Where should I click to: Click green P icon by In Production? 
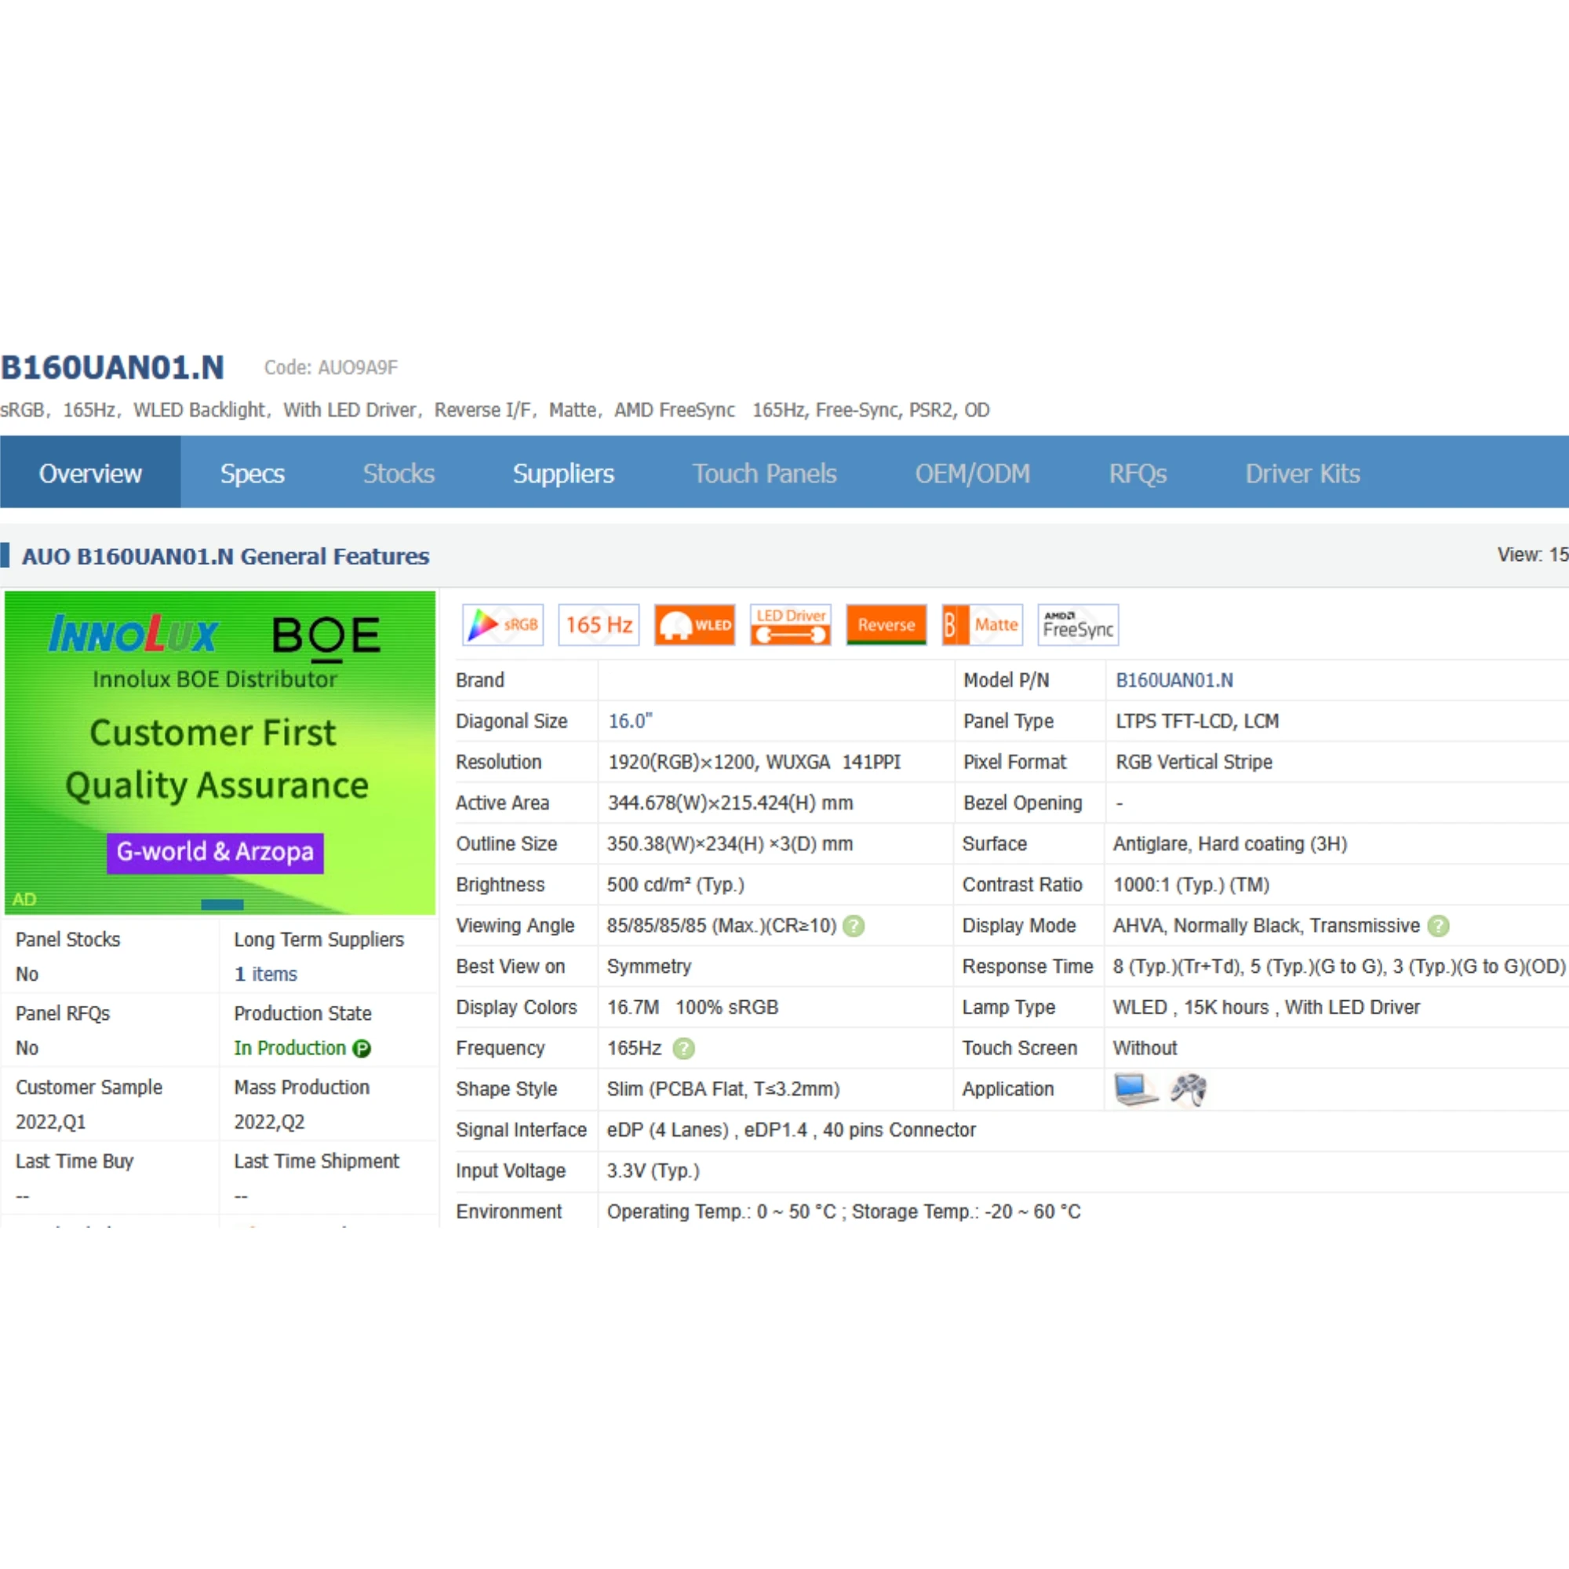tap(362, 1048)
